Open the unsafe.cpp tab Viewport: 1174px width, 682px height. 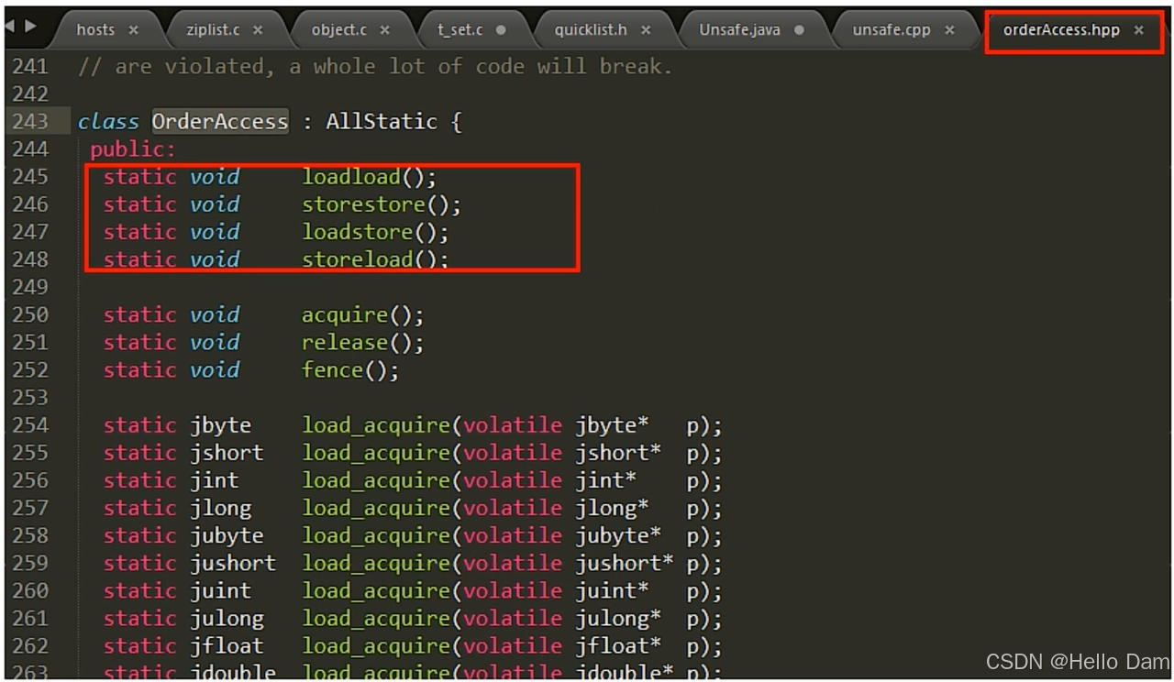[891, 29]
